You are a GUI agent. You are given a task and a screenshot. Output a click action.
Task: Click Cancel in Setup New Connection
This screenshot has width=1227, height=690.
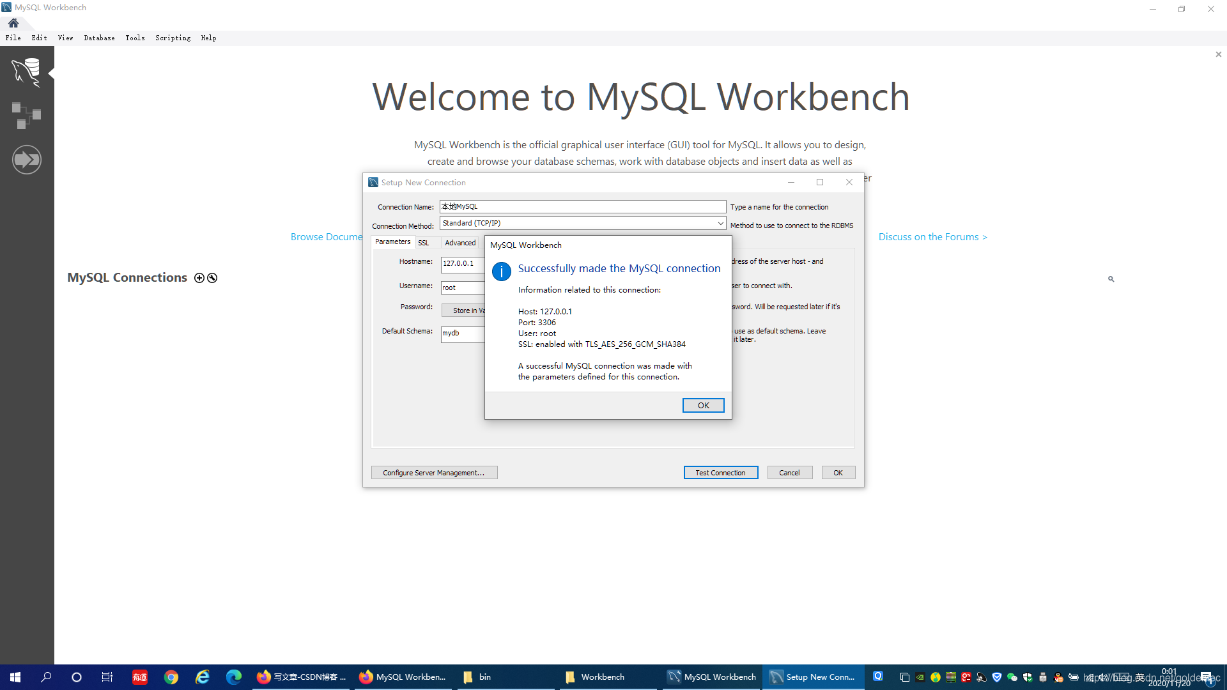tap(789, 473)
